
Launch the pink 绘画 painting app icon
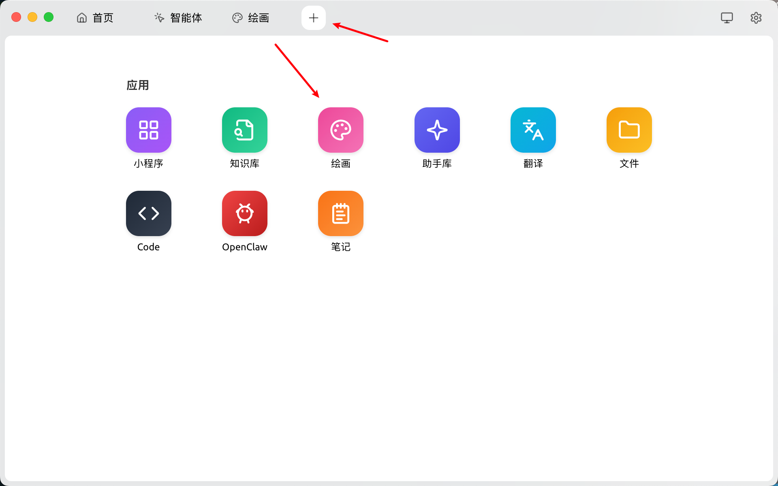(x=341, y=130)
